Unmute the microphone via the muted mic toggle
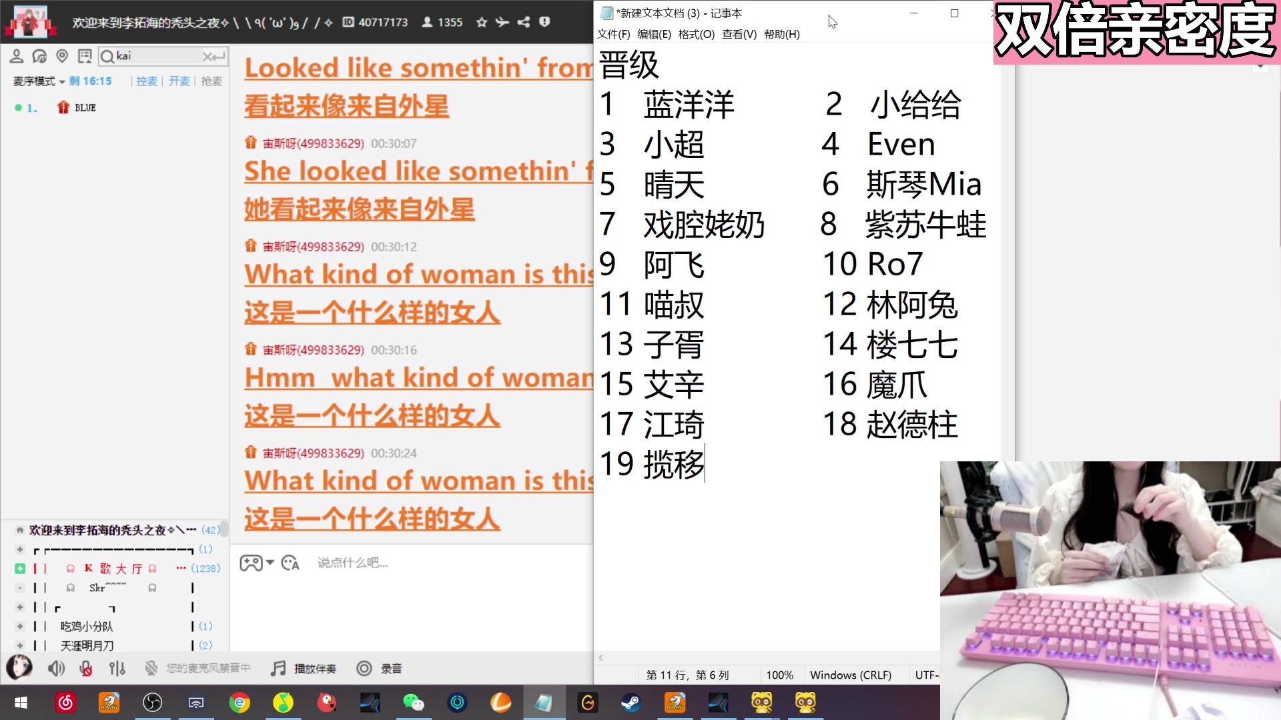Screen dimensions: 1281x720 85,669
